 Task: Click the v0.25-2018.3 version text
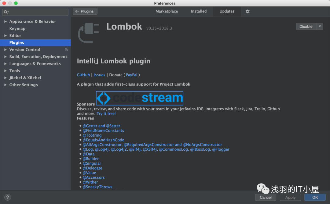tap(159, 28)
